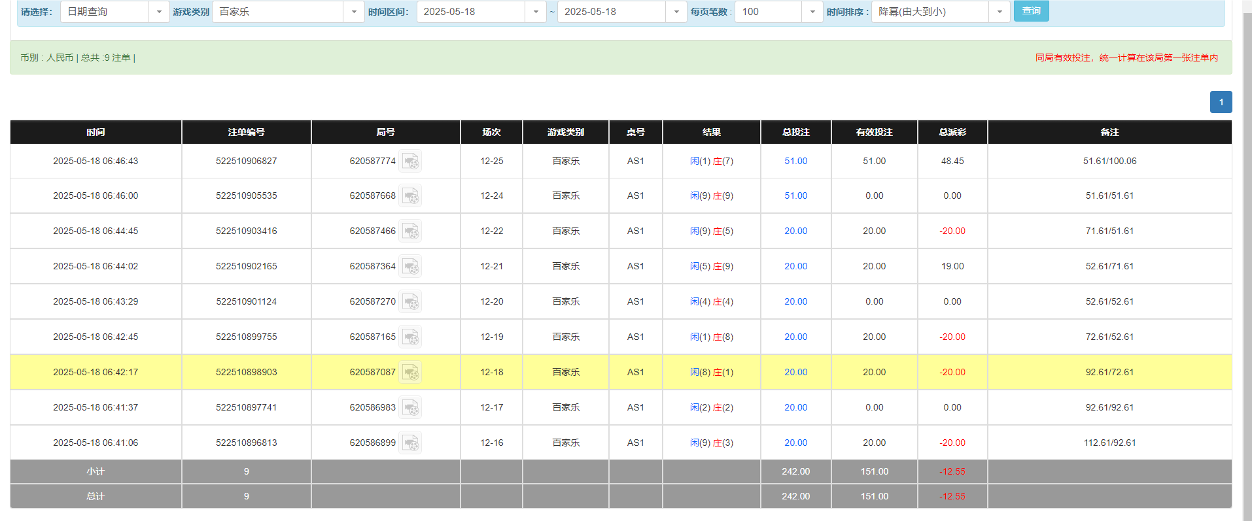
Task: Click total bet 20.00 link at 06:41:06
Action: tap(795, 443)
